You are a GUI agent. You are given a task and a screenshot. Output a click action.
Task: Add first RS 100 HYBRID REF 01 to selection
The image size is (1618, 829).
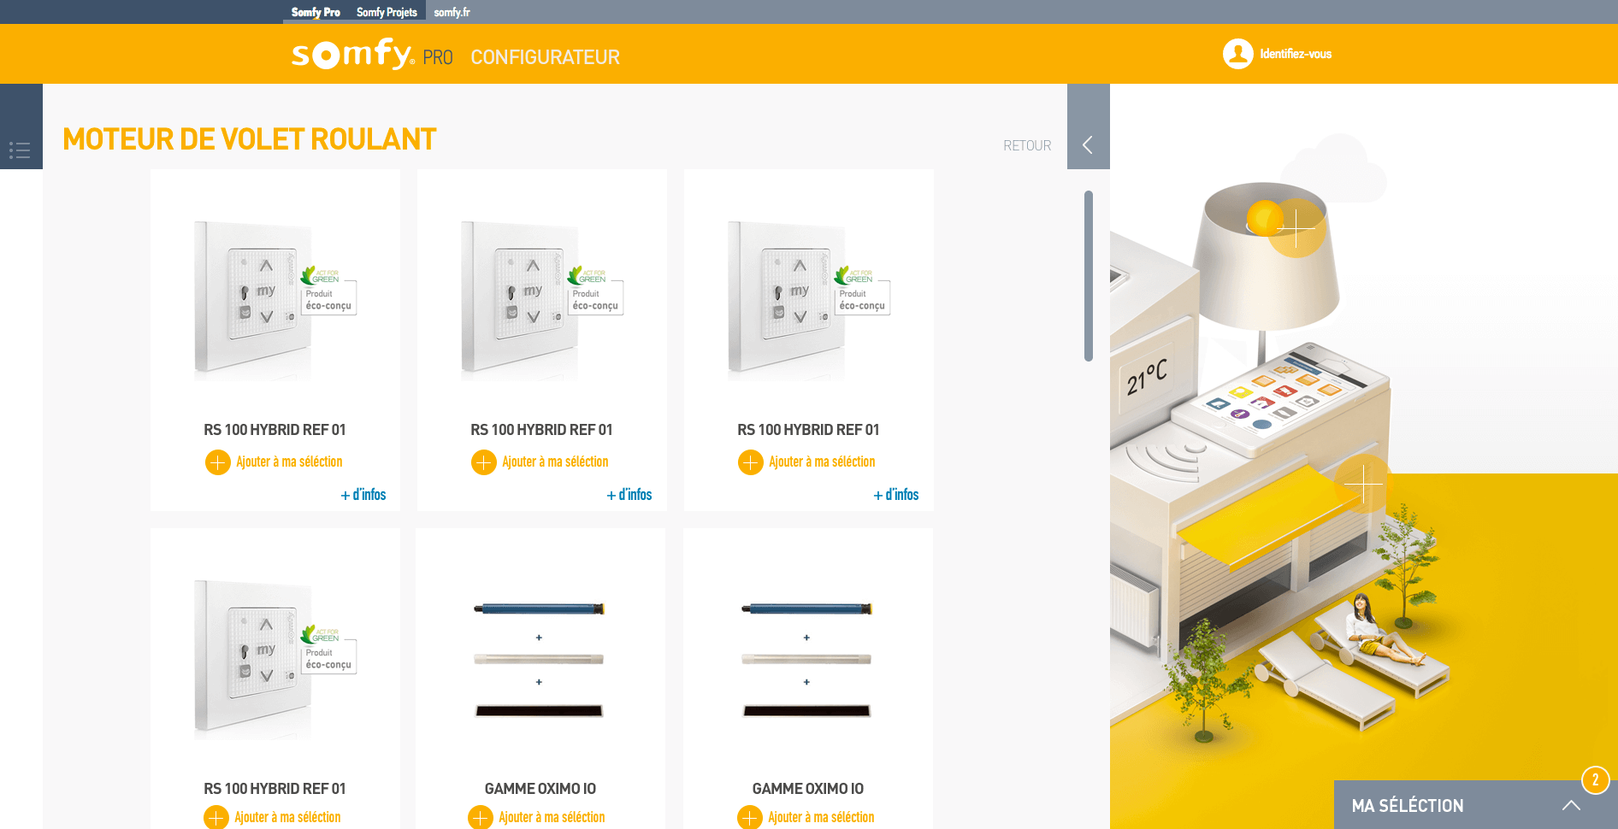click(x=289, y=462)
